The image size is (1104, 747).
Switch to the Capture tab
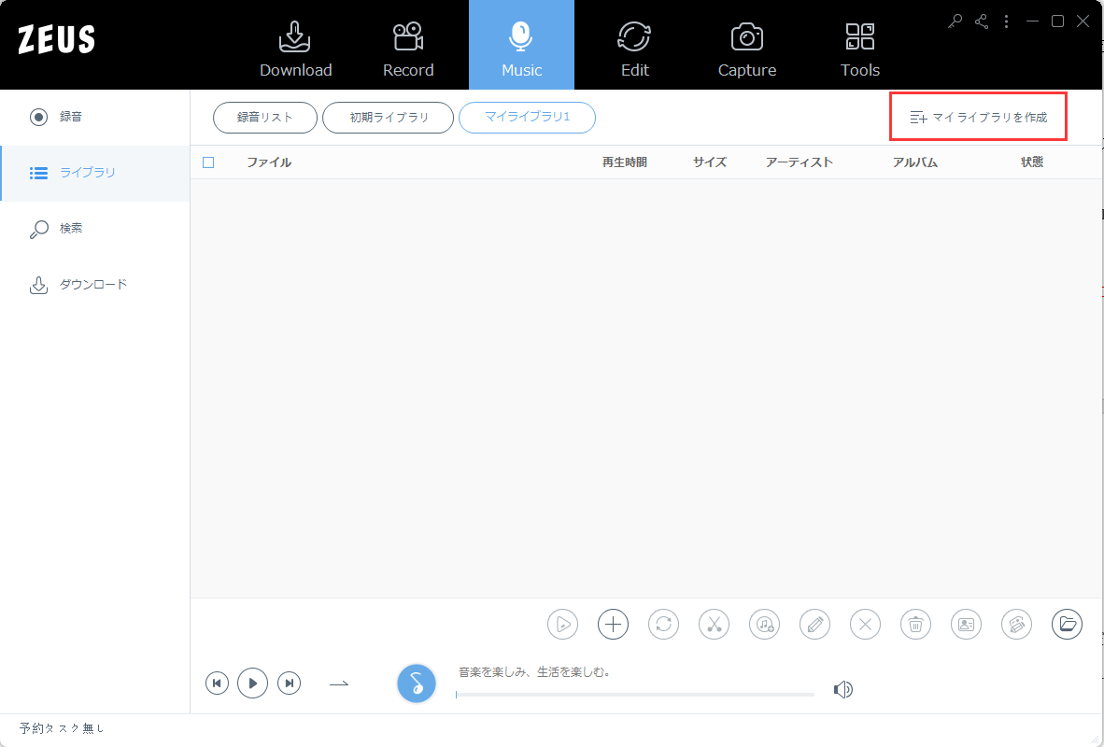click(746, 45)
